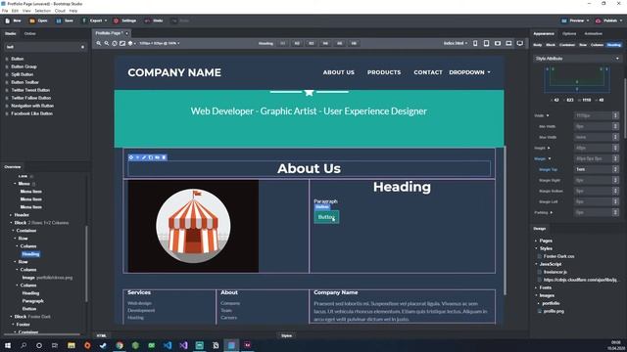Set heading level to H3
The height and width of the screenshot is (352, 627).
(x=312, y=43)
